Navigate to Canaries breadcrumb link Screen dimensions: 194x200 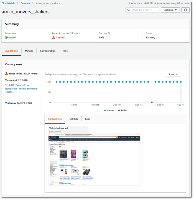tap(25, 3)
